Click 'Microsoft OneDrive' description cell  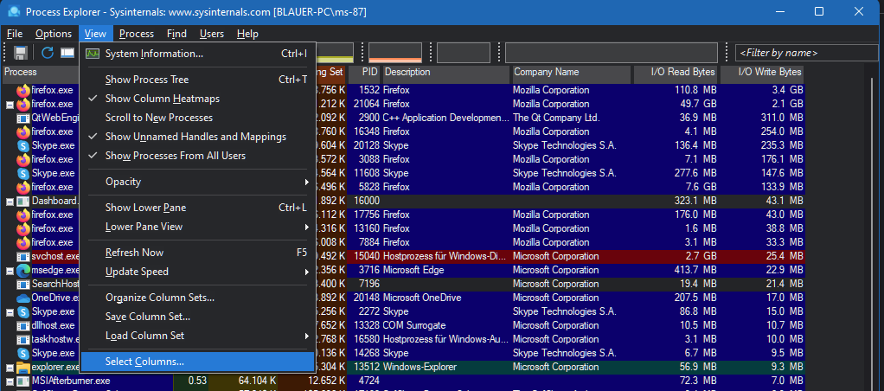tap(422, 298)
